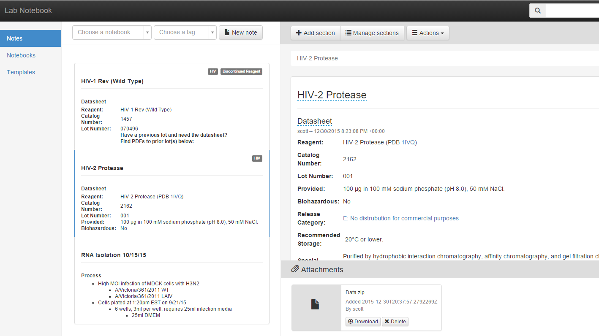Switch to the Notes section
Screen dimensions: 599x336
(14, 38)
